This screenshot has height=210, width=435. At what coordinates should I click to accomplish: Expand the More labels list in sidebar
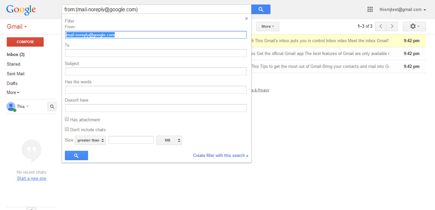tap(13, 93)
